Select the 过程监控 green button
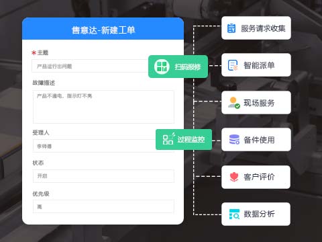The width and height of the screenshot is (322, 242). [184, 139]
